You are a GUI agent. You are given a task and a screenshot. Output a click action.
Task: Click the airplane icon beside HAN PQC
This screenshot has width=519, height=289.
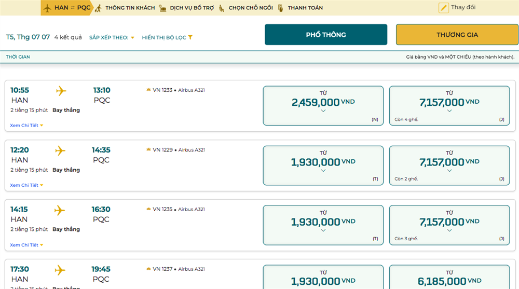[48, 8]
